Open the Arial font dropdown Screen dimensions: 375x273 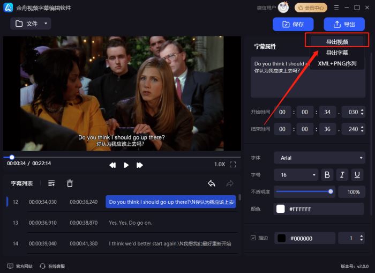pyautogui.click(x=319, y=158)
